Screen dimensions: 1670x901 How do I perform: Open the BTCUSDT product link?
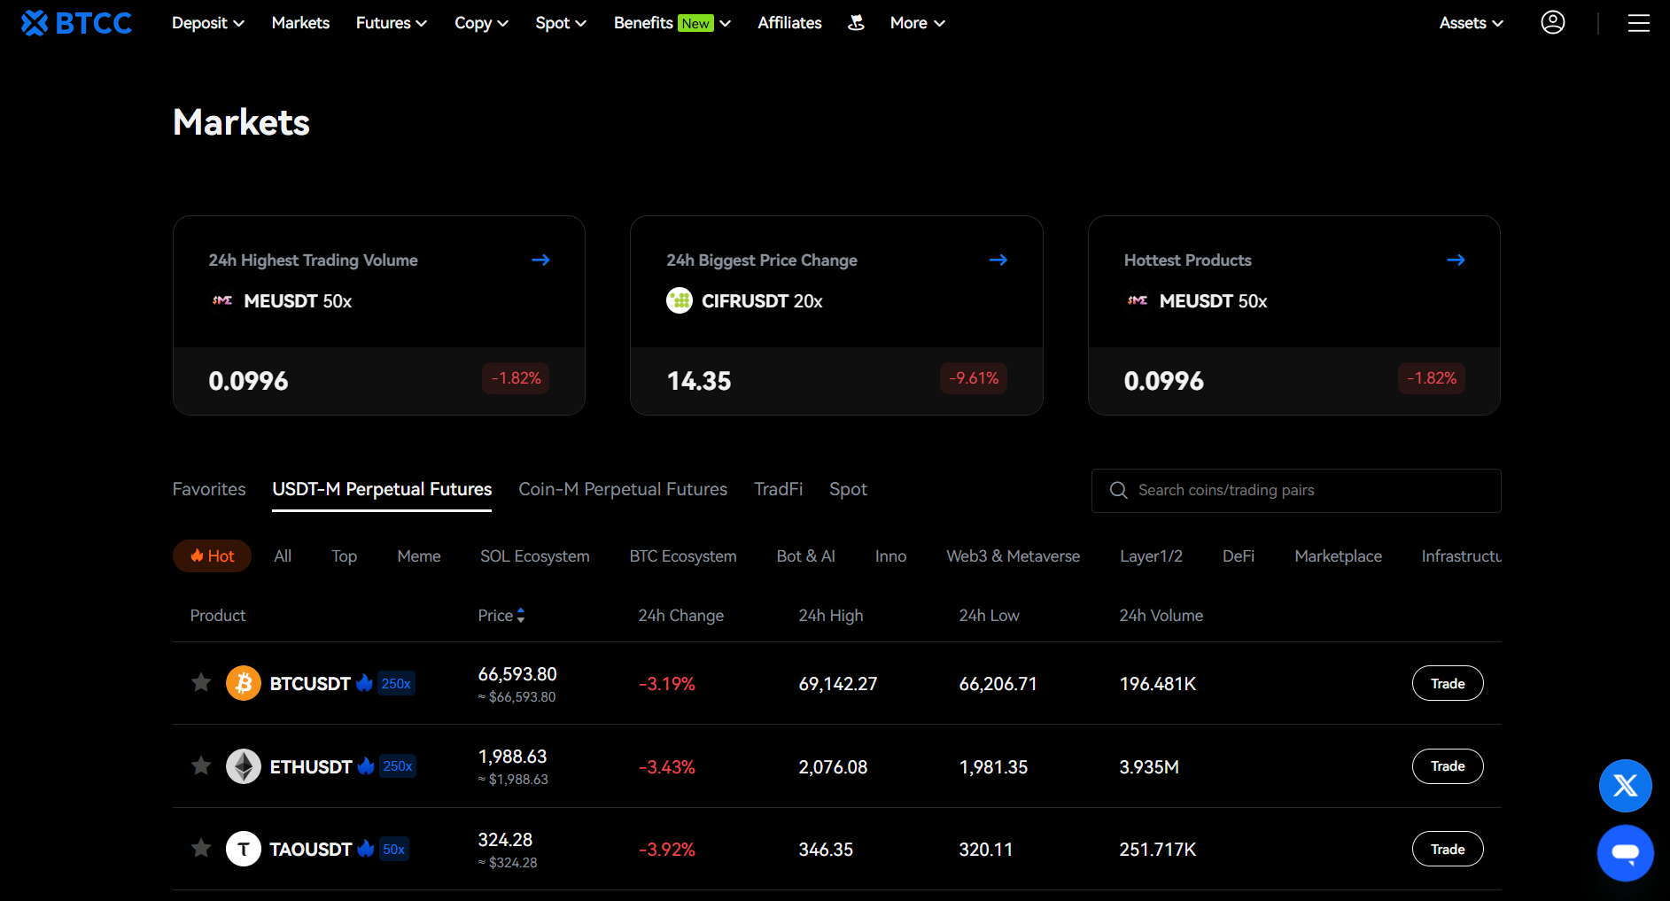[310, 683]
